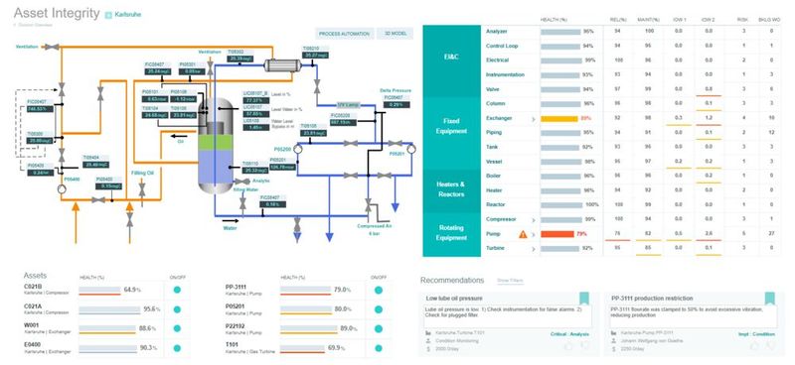Select the P05200 pump symbol
This screenshot has width=795, height=365.
[x=297, y=149]
